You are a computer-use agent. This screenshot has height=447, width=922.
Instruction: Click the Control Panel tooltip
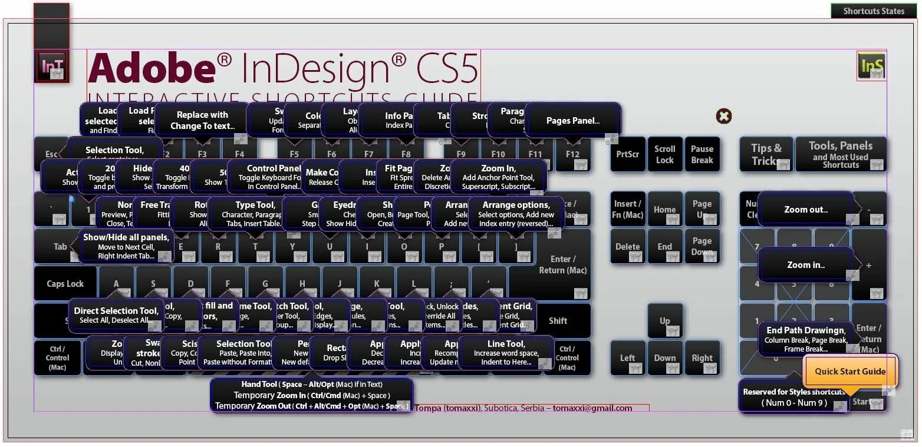coord(274,177)
